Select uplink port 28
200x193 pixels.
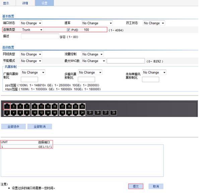tap(114, 113)
